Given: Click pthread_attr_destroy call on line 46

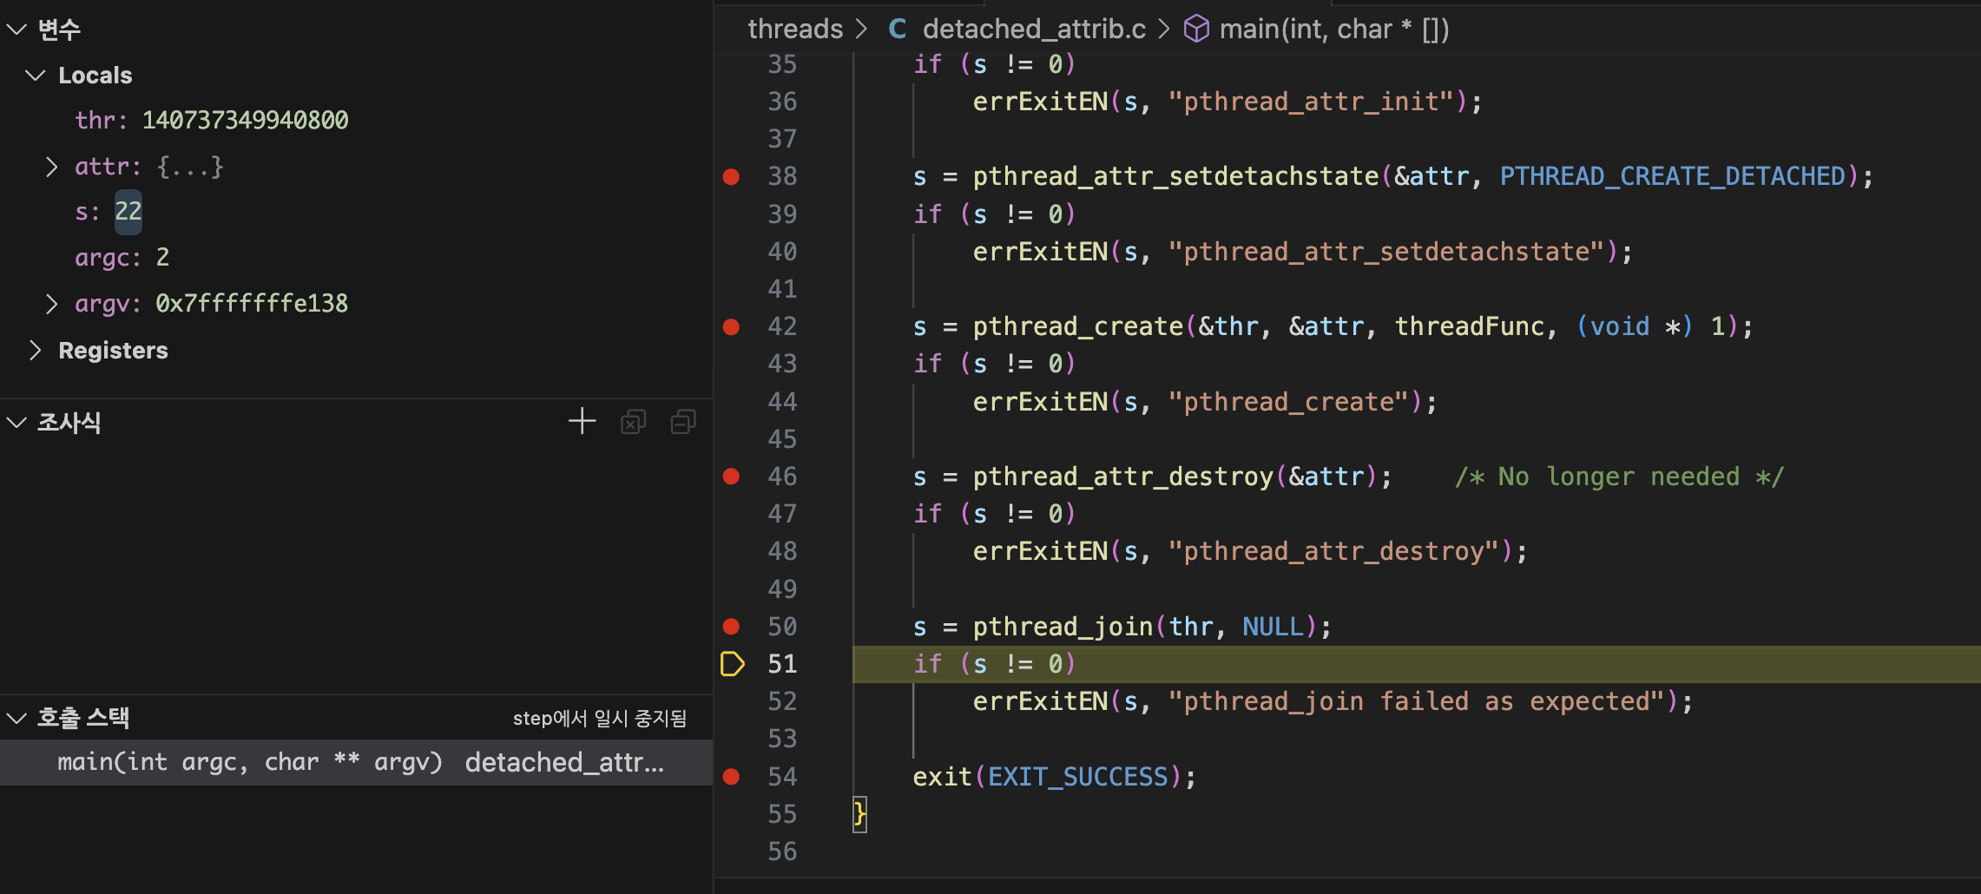Looking at the screenshot, I should pos(1123,477).
